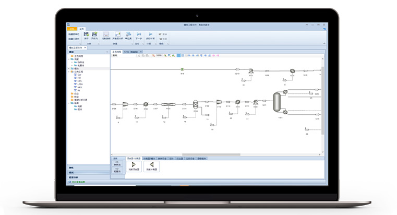Click the blue play run-calculation icon

(151, 34)
